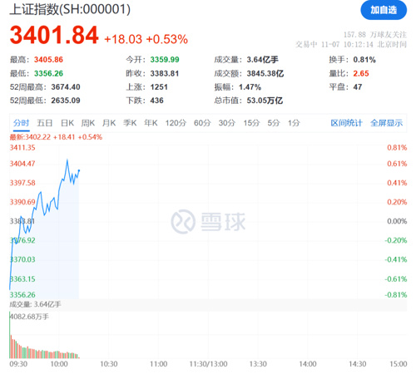Switch to 30分 interval chart
This screenshot has height=374, width=416.
(x=227, y=123)
